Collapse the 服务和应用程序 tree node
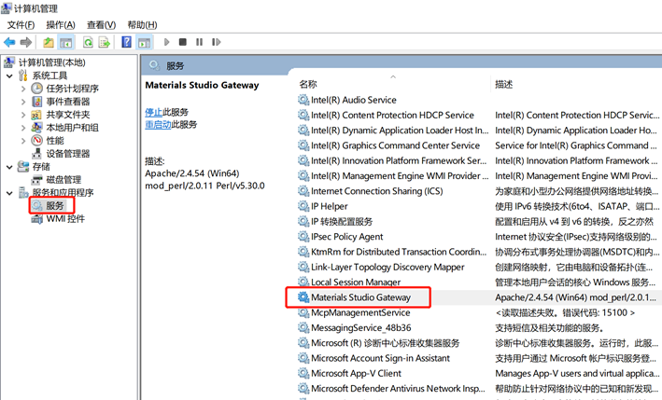662x400 pixels. [10, 192]
